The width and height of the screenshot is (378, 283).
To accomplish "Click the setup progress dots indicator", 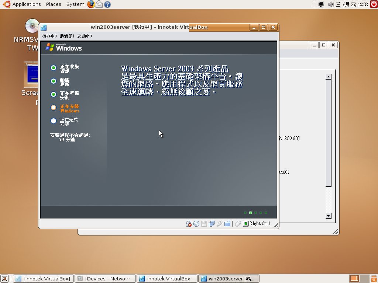I will pyautogui.click(x=255, y=213).
